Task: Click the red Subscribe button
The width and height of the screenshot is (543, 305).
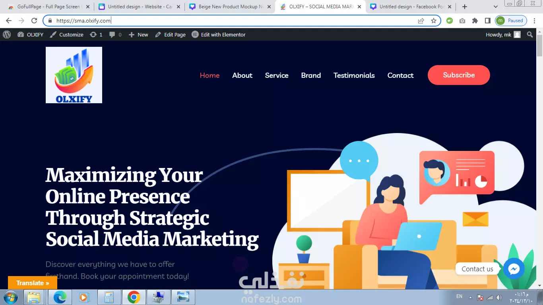Action: tap(459, 75)
